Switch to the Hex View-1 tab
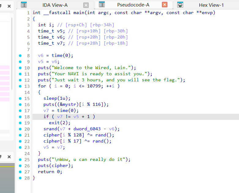 point(211,5)
